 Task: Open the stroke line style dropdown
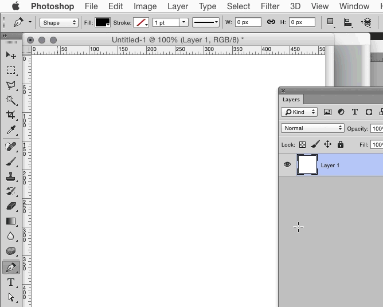point(206,22)
